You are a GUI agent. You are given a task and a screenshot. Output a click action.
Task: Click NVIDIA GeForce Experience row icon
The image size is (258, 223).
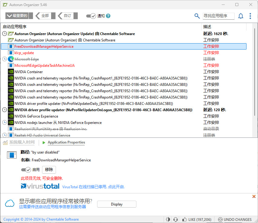(x=11, y=116)
